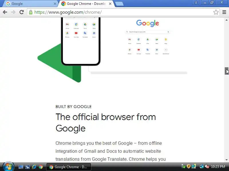Click the heading "The official browser from Google"
The width and height of the screenshot is (229, 171).
click(106, 123)
